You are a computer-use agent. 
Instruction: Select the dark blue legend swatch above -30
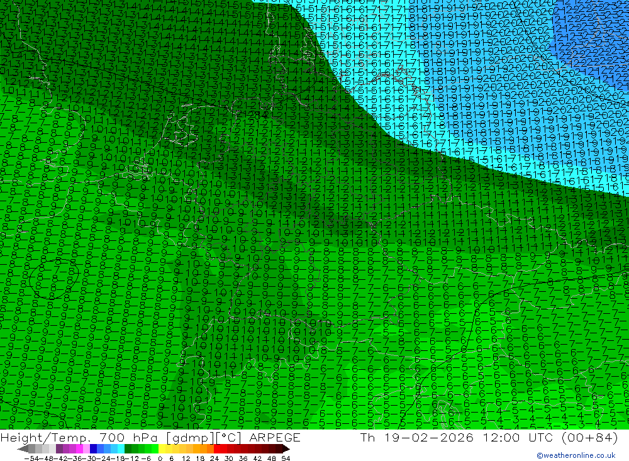(x=93, y=449)
